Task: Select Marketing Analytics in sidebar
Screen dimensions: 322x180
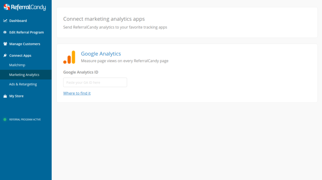Action: point(24,75)
